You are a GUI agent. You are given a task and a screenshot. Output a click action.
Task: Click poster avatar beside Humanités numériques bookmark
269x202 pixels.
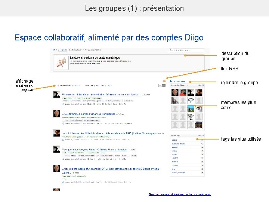point(57,114)
